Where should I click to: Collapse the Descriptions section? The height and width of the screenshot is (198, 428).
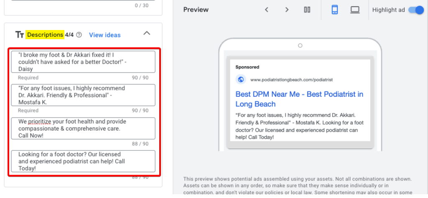pos(147,33)
